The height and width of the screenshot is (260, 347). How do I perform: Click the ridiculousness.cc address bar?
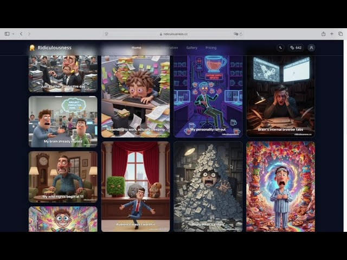(173, 34)
